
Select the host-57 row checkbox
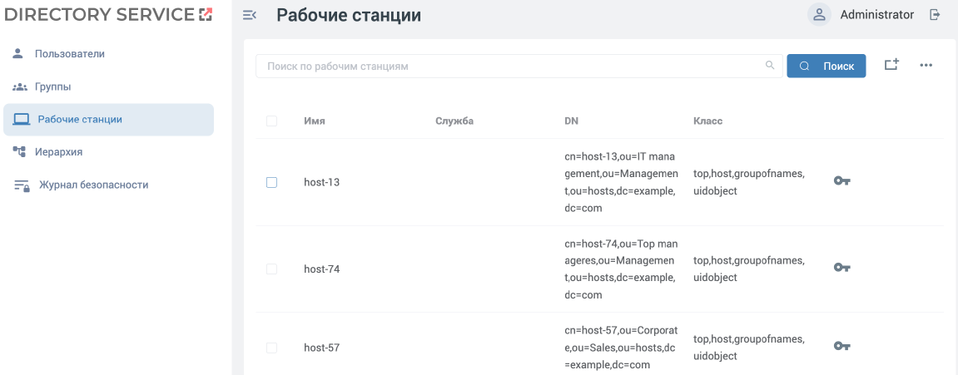[x=271, y=348]
